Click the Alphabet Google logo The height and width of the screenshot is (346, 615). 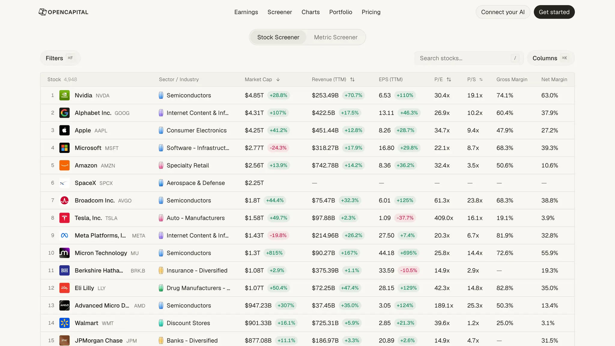click(x=65, y=113)
